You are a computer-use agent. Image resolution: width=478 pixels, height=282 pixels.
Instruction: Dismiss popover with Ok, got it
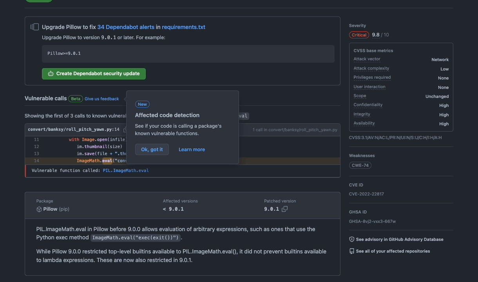152,150
